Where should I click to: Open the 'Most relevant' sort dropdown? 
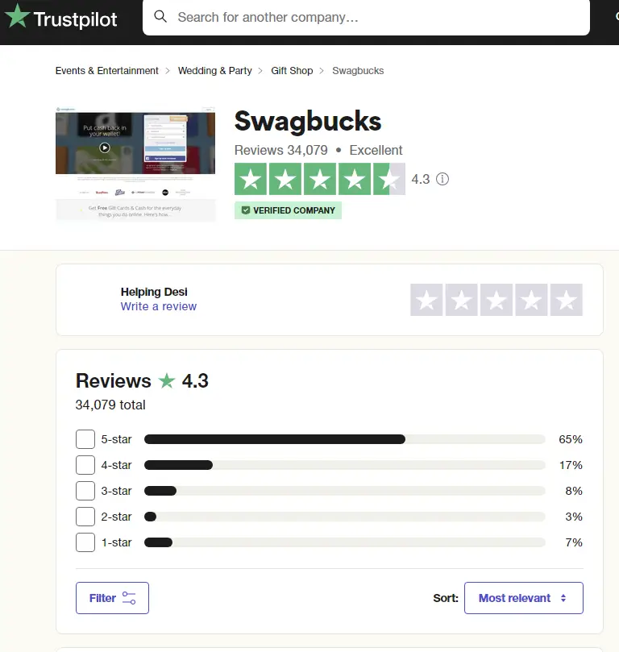coord(524,598)
